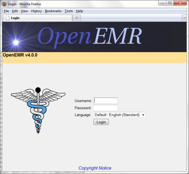Click the page icon on Login tab
The height and width of the screenshot is (174, 189).
pos(8,18)
